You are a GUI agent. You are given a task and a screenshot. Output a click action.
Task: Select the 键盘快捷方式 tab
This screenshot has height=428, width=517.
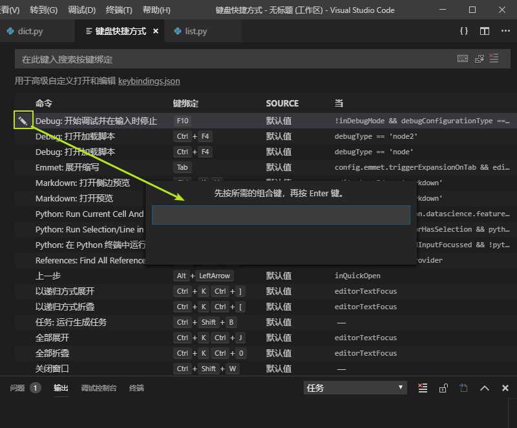[120, 31]
